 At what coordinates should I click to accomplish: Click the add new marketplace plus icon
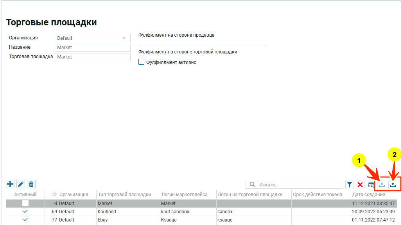(10, 184)
